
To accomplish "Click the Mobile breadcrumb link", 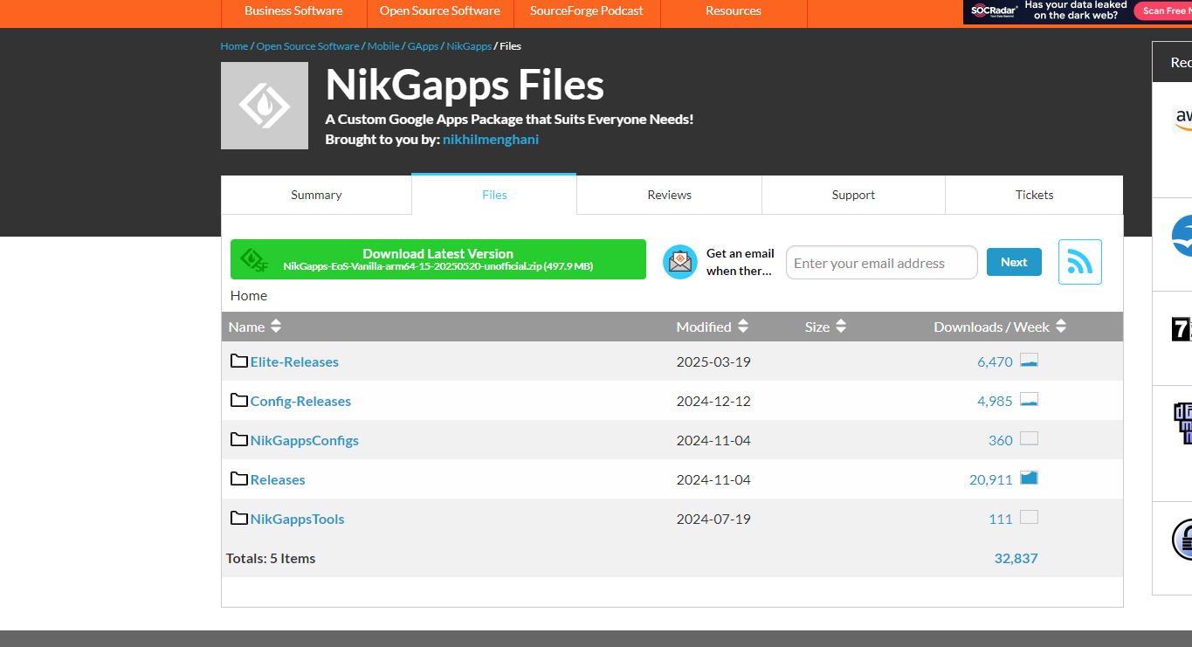I will (x=383, y=46).
